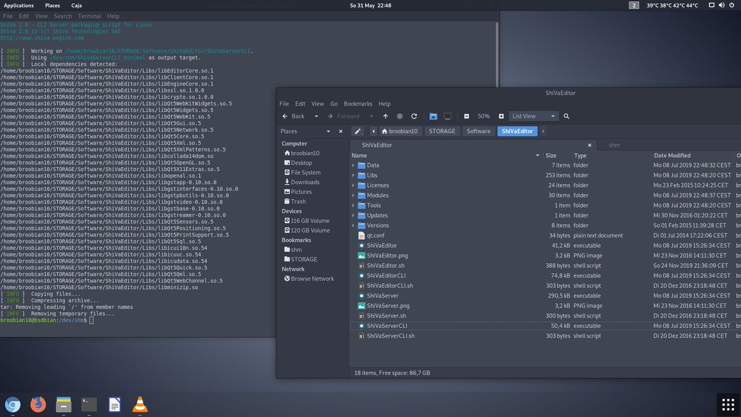Show later path buttons with right arrow
Screen dimensions: 741x417
click(x=543, y=131)
